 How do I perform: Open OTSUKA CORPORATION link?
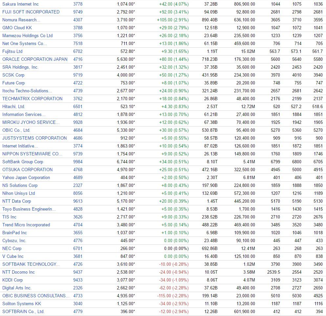click(28, 170)
